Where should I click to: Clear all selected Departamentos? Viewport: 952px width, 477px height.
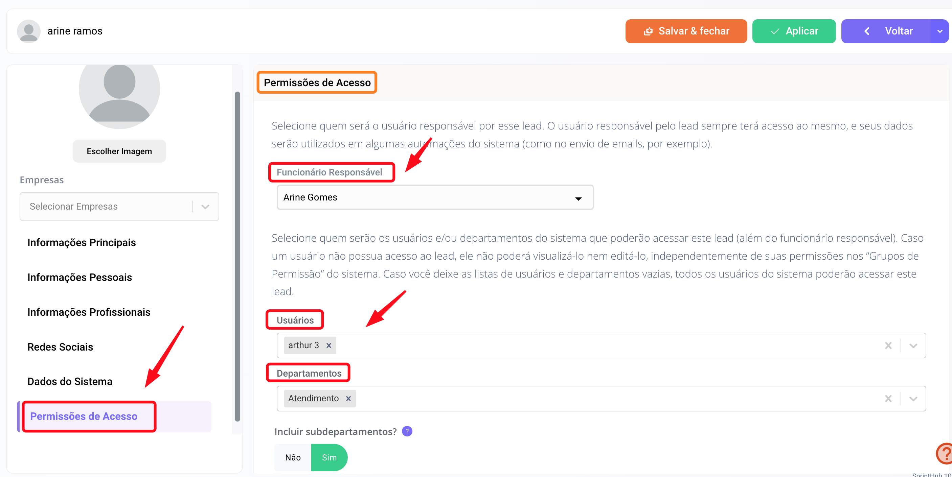click(x=888, y=398)
